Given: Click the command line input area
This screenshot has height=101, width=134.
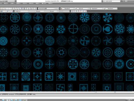Looking at the screenshot, I should [67, 98].
